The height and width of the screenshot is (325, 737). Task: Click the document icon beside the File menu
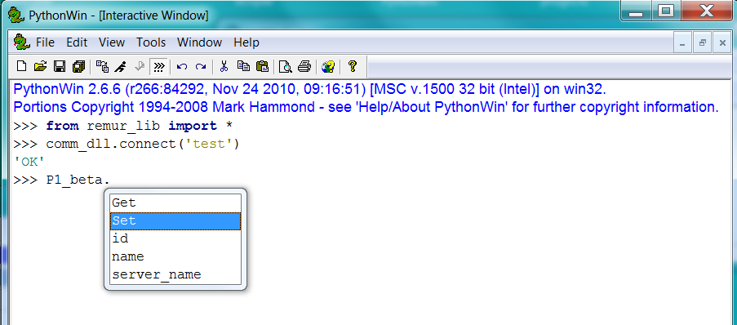pos(21,42)
